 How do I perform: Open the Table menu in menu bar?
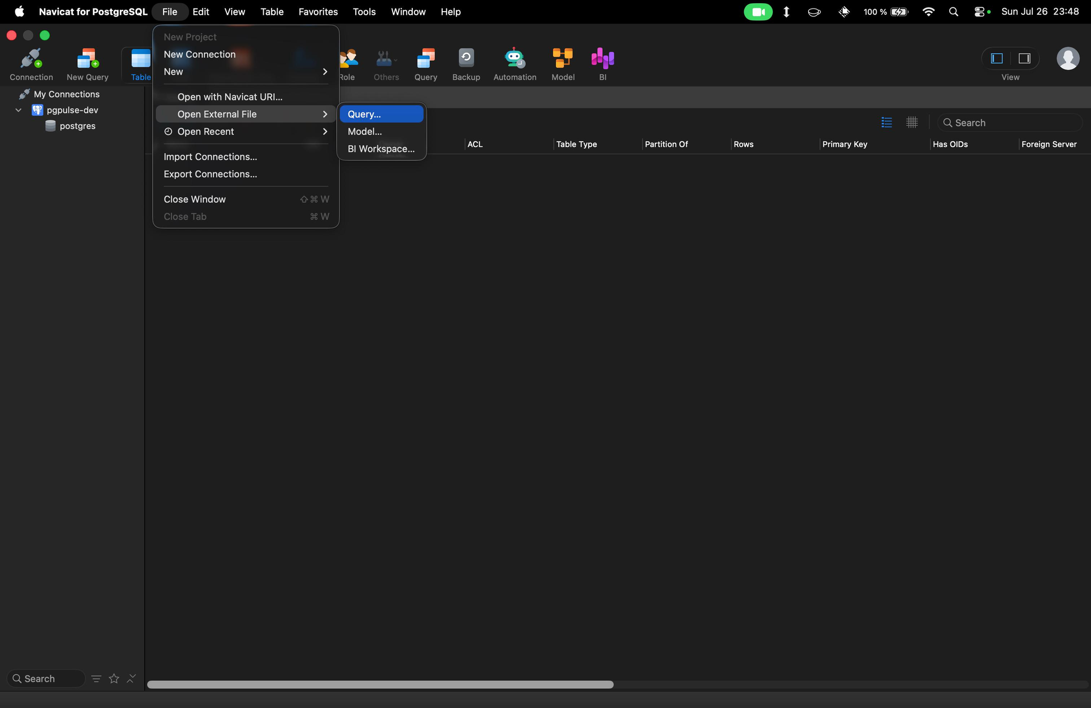tap(272, 12)
